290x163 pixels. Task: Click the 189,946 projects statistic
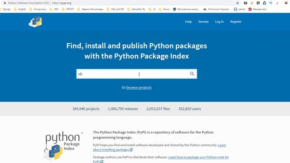(x=86, y=109)
